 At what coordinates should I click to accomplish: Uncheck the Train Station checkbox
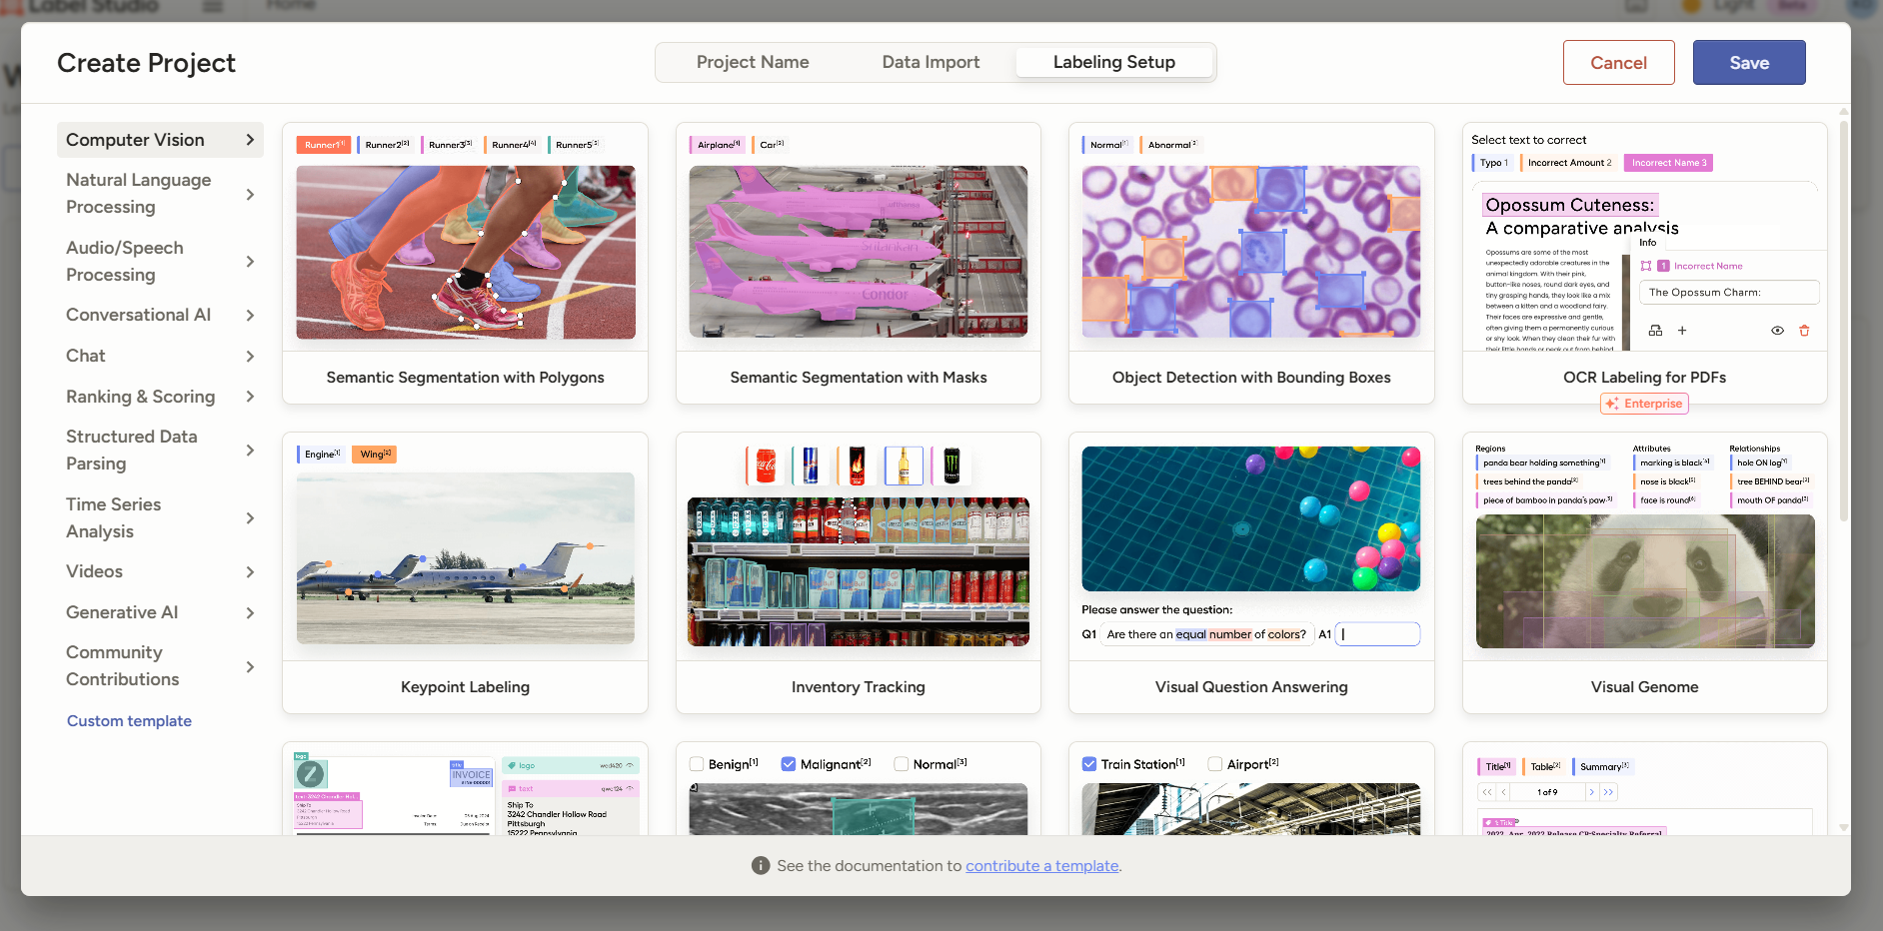tap(1089, 764)
